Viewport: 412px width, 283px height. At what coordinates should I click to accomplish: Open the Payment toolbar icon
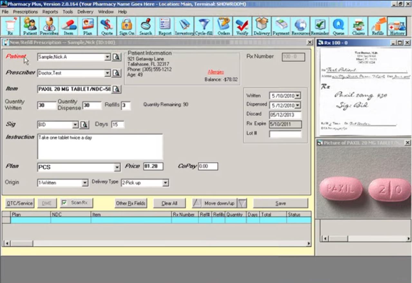281,26
